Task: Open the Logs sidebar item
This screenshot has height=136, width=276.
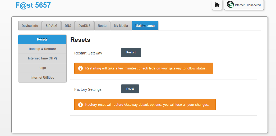Action: [x=42, y=68]
